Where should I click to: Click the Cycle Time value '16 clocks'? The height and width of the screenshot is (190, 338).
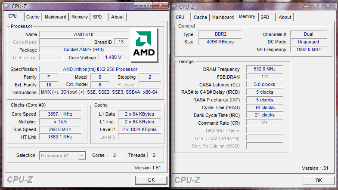pyautogui.click(x=265, y=107)
